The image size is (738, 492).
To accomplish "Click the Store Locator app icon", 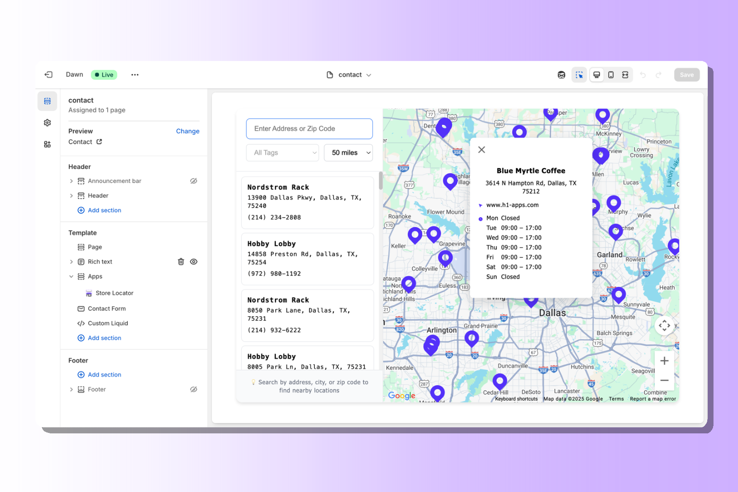I will coord(89,293).
